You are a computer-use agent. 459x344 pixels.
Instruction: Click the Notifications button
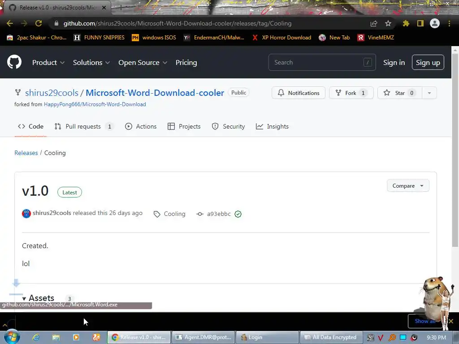click(x=298, y=93)
